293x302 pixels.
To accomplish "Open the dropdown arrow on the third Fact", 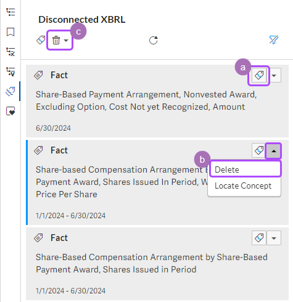I will [x=274, y=238].
